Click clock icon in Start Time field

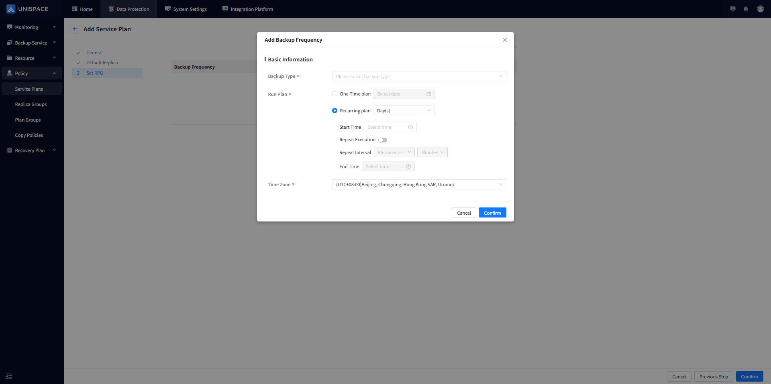pyautogui.click(x=410, y=127)
